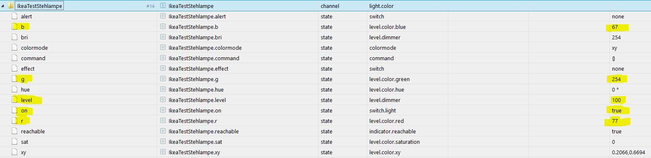Click the state icon next to IkeaTestStehlampe.bri

coord(163,37)
